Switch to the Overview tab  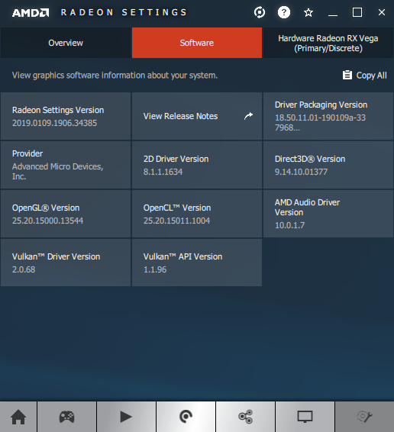pos(66,43)
